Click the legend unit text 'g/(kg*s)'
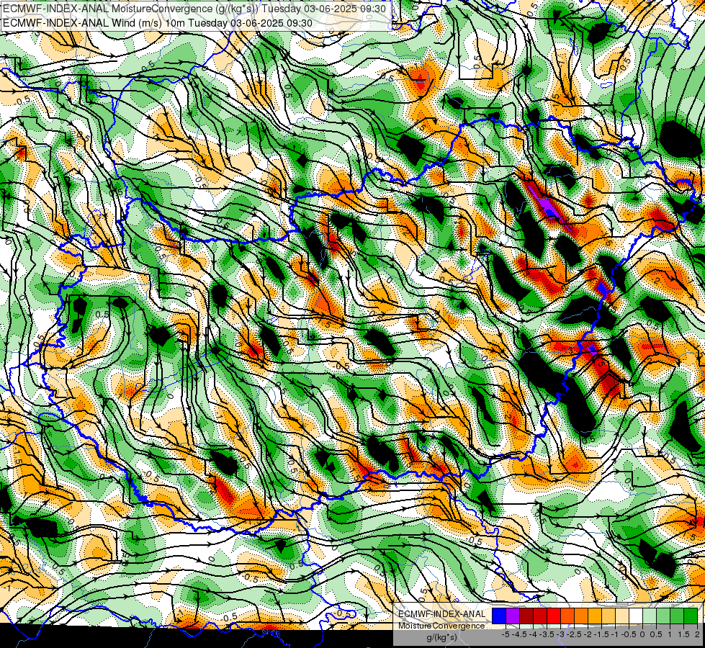Screen dimensions: 705x648 [x=441, y=638]
